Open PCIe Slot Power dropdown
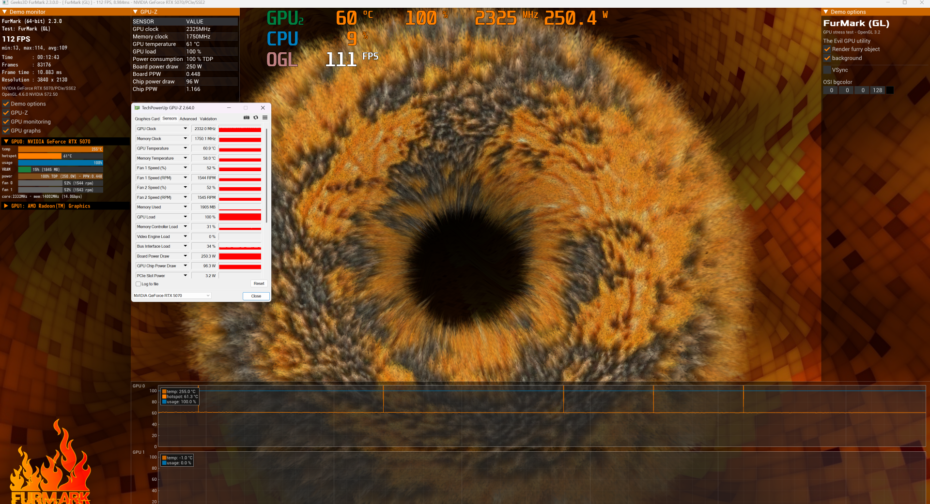 185,276
